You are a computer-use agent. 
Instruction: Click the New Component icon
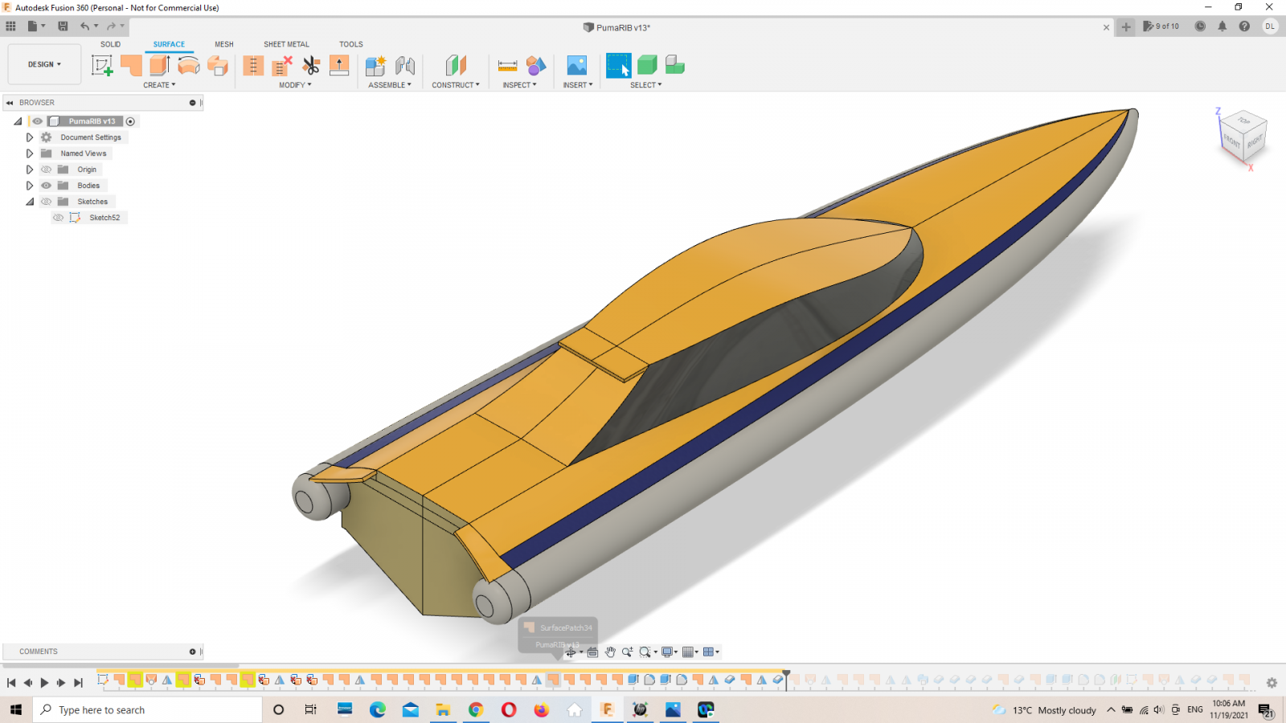click(375, 65)
